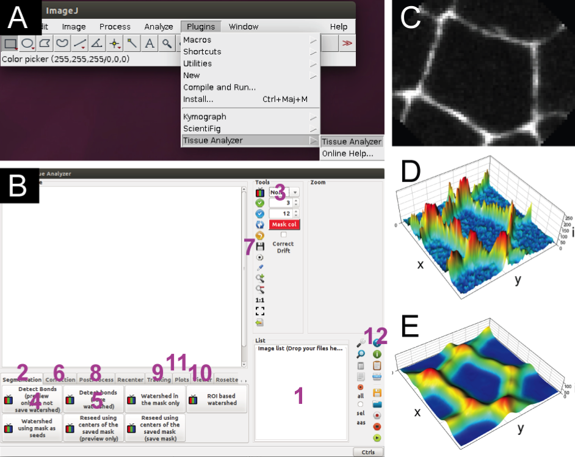The width and height of the screenshot is (575, 457).
Task: Click the blue refresh arrows icon in Tools
Action: pyautogui.click(x=259, y=225)
